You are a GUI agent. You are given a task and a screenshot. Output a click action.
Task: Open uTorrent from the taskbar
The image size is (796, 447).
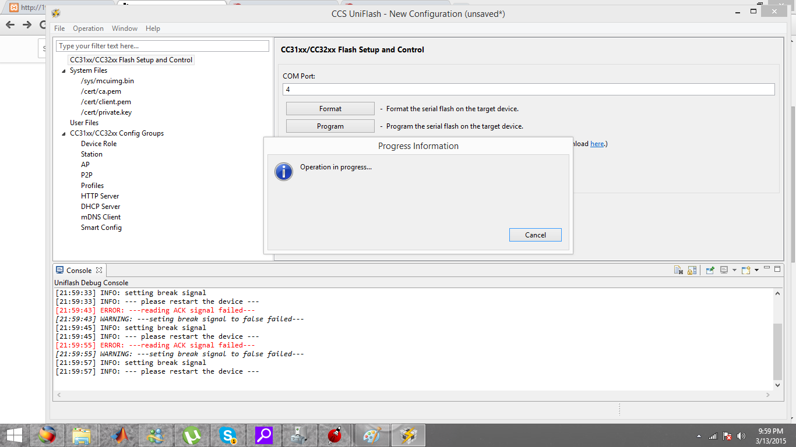[192, 435]
